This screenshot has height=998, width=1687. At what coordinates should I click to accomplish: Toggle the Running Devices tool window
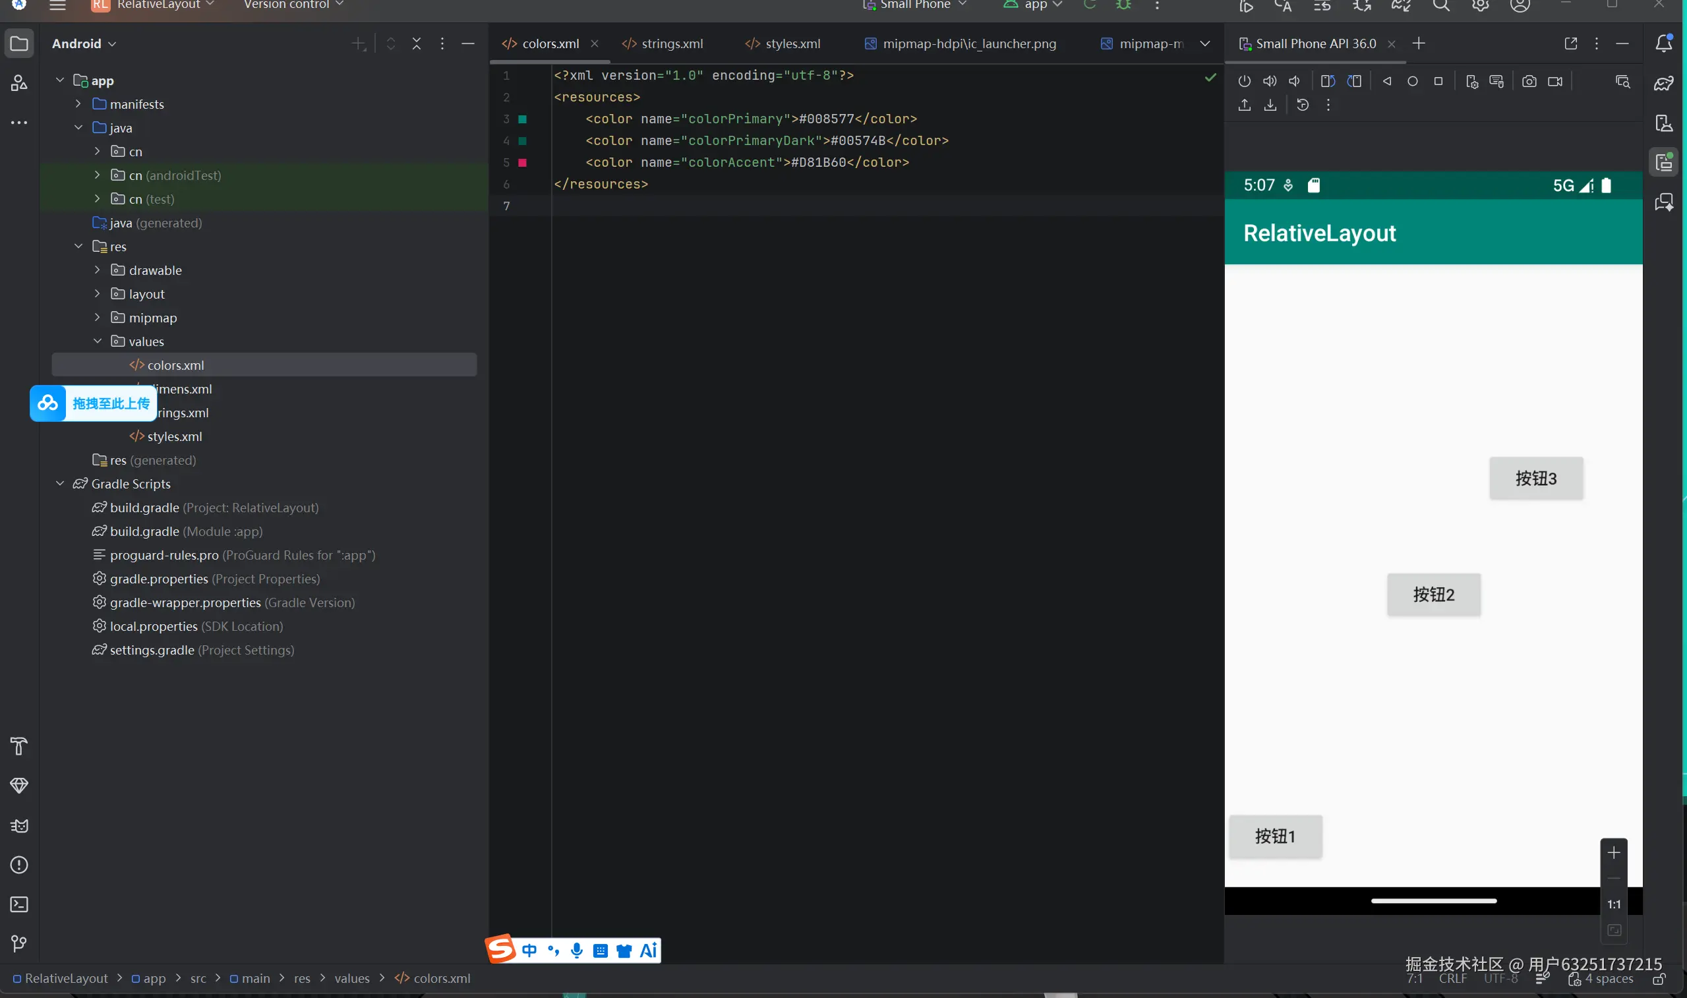(1663, 162)
